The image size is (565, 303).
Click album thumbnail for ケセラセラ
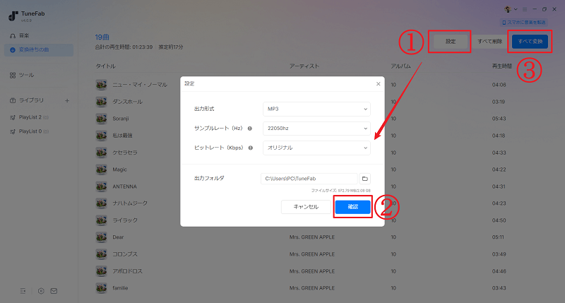(101, 153)
